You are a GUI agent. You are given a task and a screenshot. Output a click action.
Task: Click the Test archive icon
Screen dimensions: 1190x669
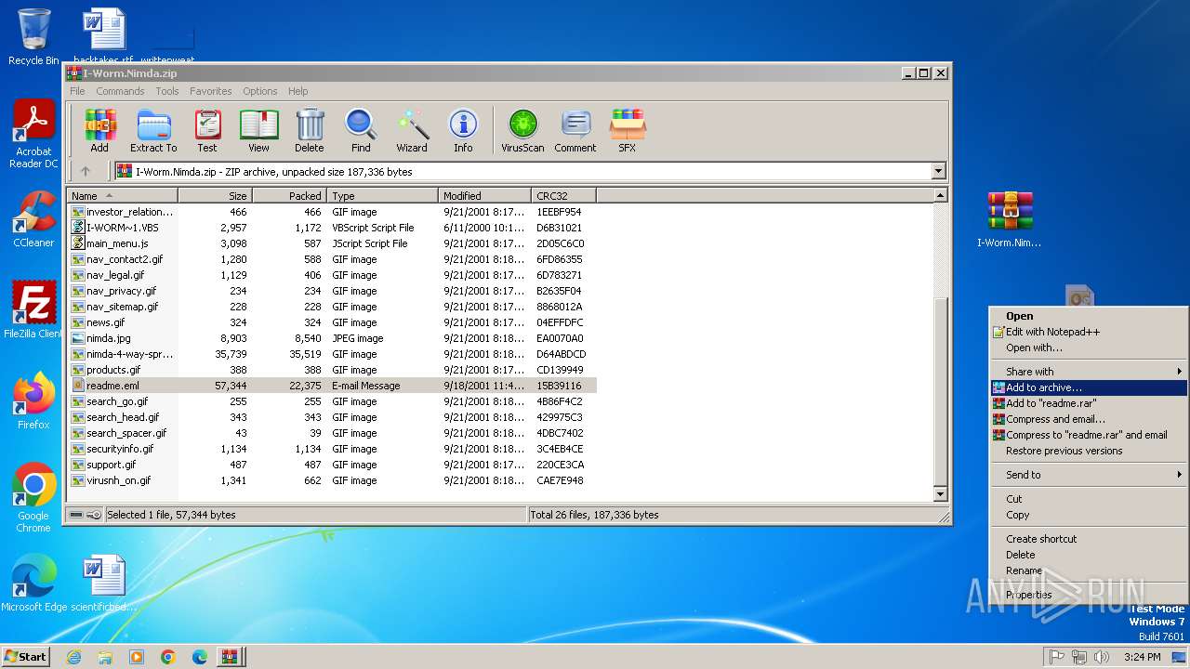point(207,130)
